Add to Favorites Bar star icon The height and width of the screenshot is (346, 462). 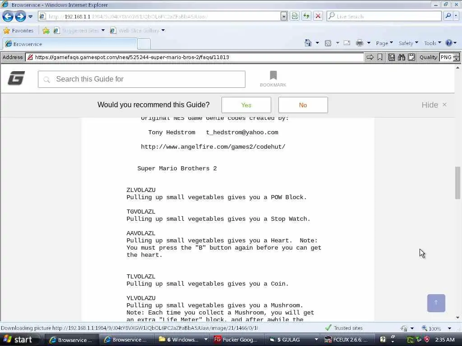[46, 31]
